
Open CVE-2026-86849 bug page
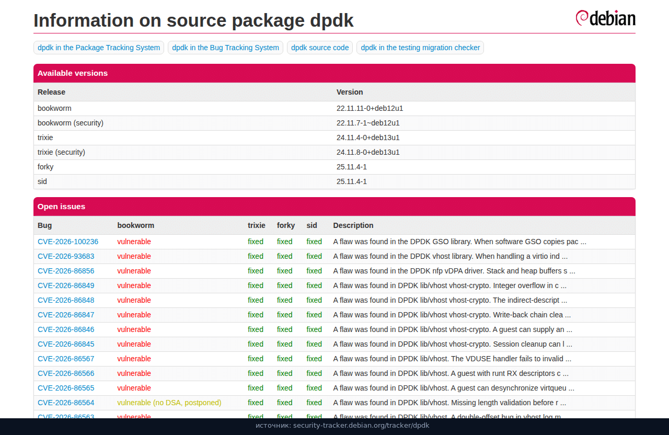tap(66, 285)
